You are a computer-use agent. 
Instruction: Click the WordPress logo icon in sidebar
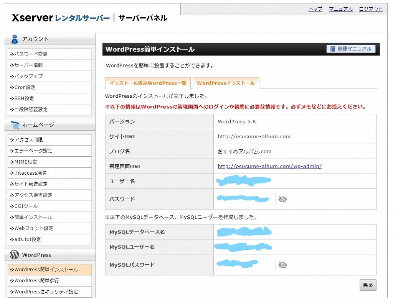(x=14, y=255)
